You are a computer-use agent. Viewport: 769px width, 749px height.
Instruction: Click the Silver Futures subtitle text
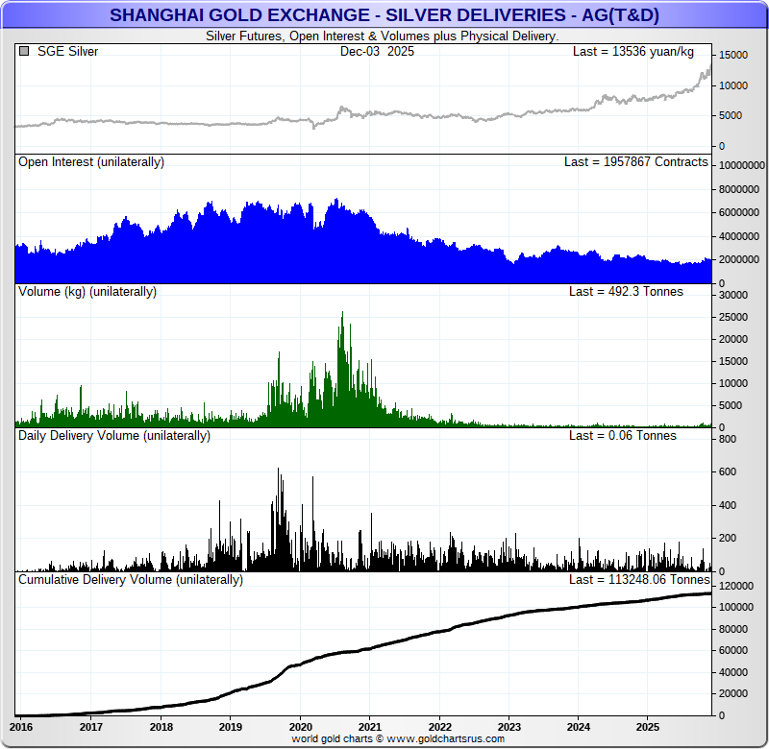pos(384,36)
